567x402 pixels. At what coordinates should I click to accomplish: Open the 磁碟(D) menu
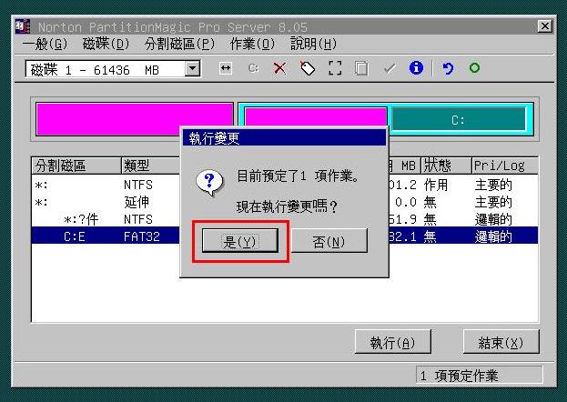click(106, 44)
